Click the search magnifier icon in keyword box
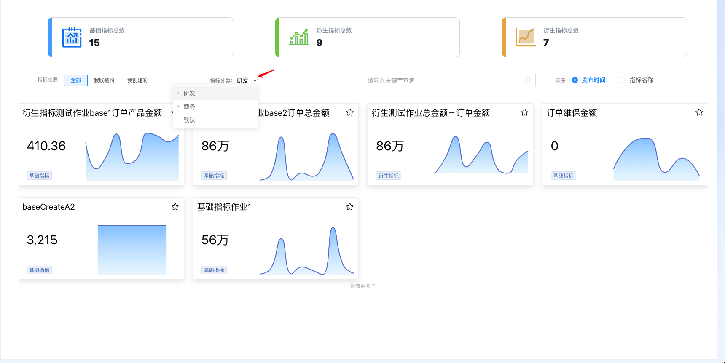 pos(528,80)
